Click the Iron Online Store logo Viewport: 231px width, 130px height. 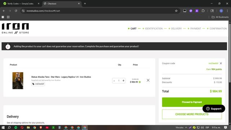coord(15,29)
